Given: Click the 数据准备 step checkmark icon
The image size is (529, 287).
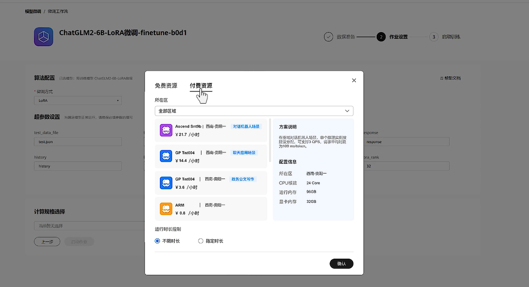Looking at the screenshot, I should click(x=328, y=37).
